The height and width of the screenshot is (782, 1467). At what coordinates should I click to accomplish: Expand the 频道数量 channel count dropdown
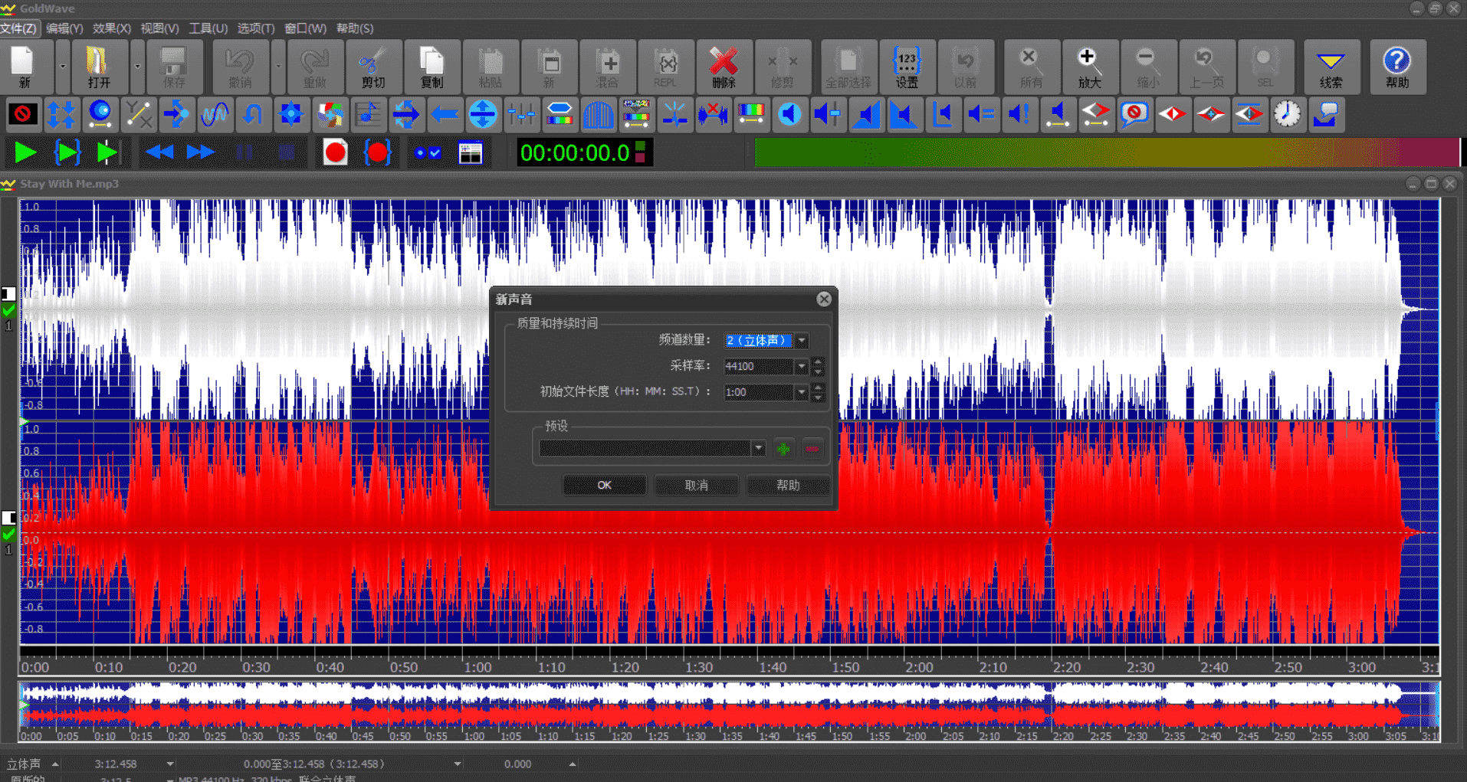point(802,341)
